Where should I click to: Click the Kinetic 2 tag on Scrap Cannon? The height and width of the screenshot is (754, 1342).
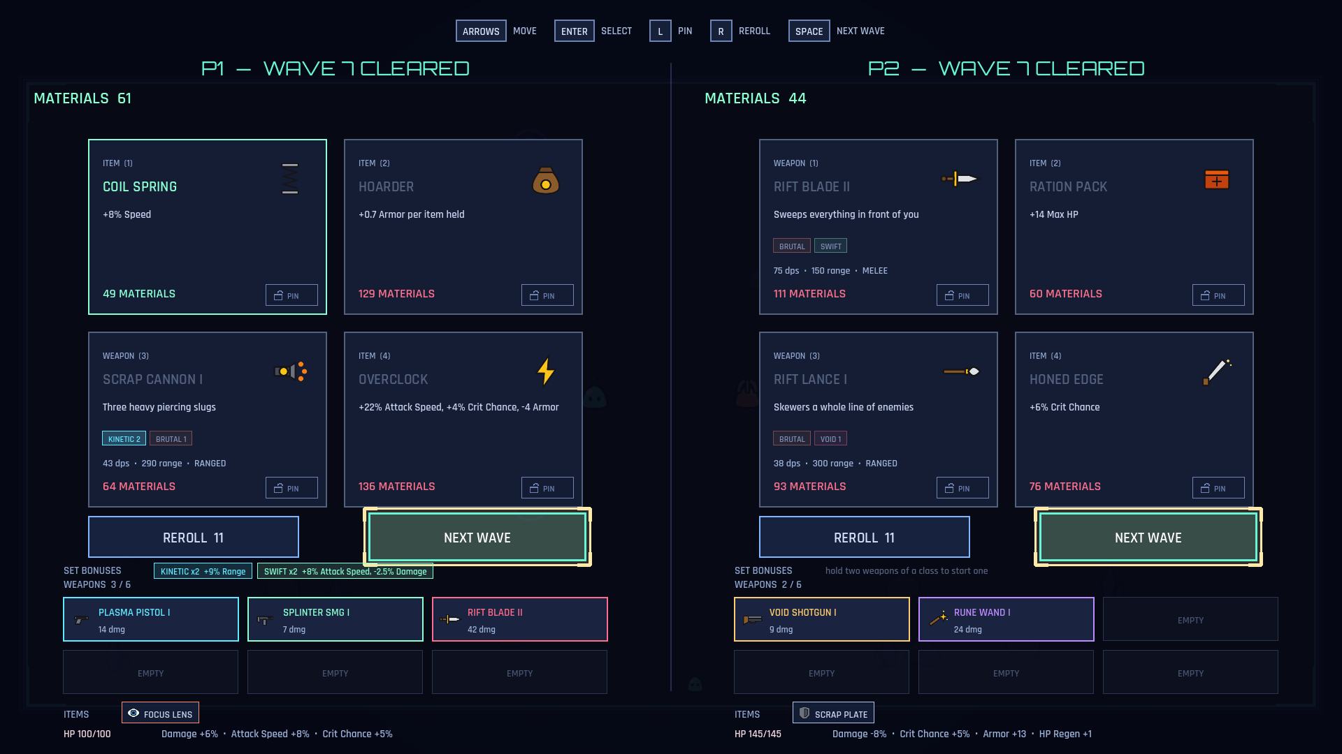click(124, 438)
